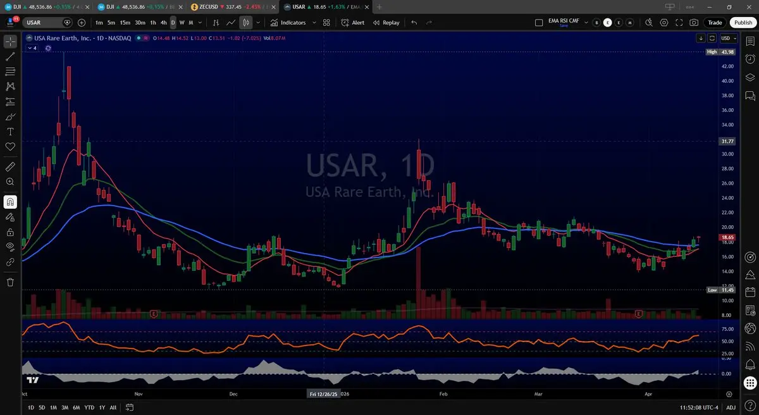Select the brush drawing tool
This screenshot has height=415, width=759.
[10, 117]
